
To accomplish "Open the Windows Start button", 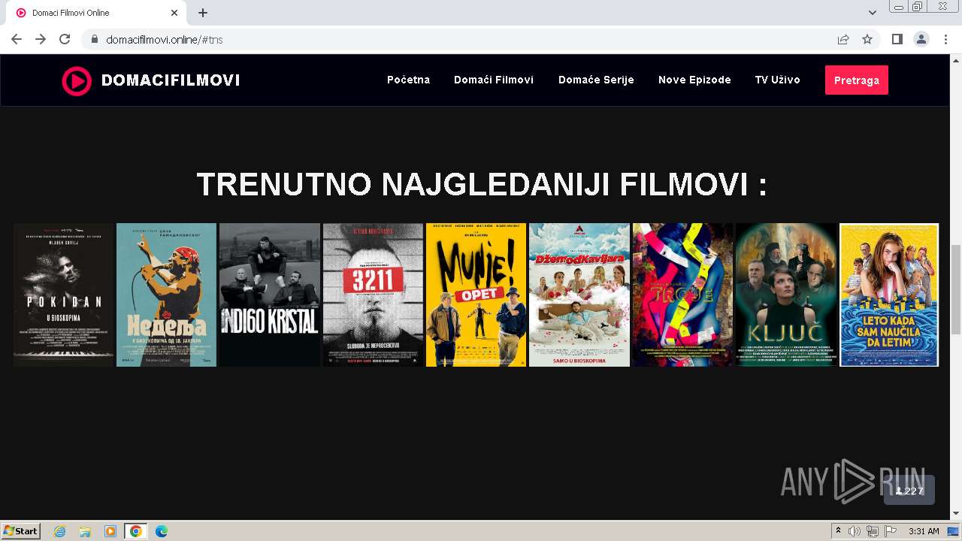I will point(21,530).
